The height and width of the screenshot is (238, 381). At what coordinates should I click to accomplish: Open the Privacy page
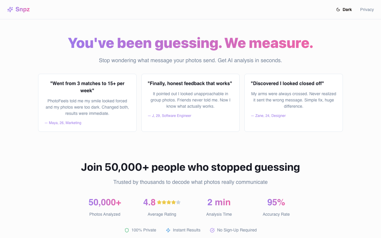pos(367,9)
